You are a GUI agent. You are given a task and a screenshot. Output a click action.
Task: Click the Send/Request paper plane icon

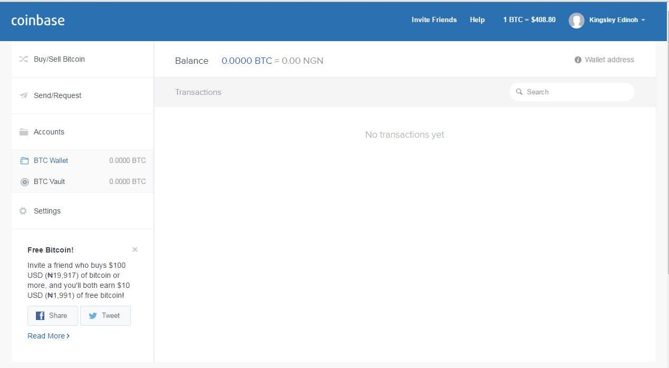(23, 95)
